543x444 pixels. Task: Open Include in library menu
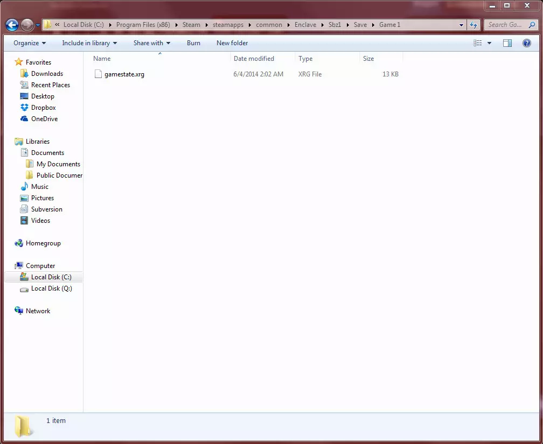(x=89, y=43)
